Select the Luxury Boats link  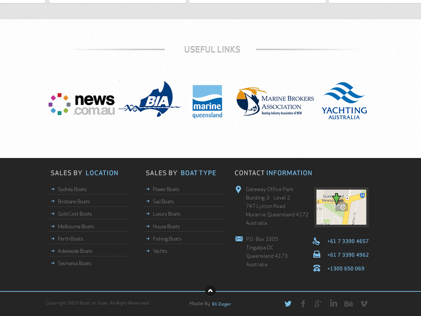click(167, 214)
